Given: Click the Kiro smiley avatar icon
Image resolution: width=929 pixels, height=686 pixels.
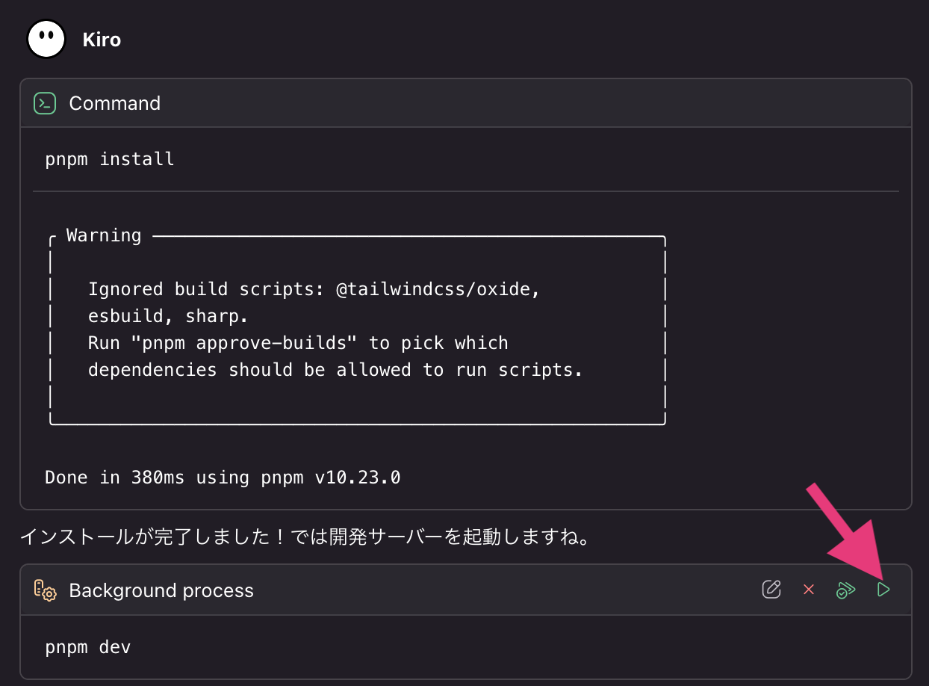Looking at the screenshot, I should point(46,39).
